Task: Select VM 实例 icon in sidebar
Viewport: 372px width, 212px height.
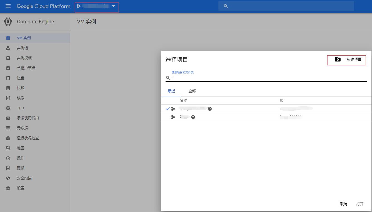Action: coord(8,38)
